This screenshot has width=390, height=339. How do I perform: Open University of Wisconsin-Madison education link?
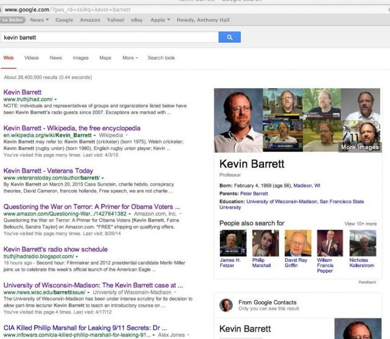(282, 201)
